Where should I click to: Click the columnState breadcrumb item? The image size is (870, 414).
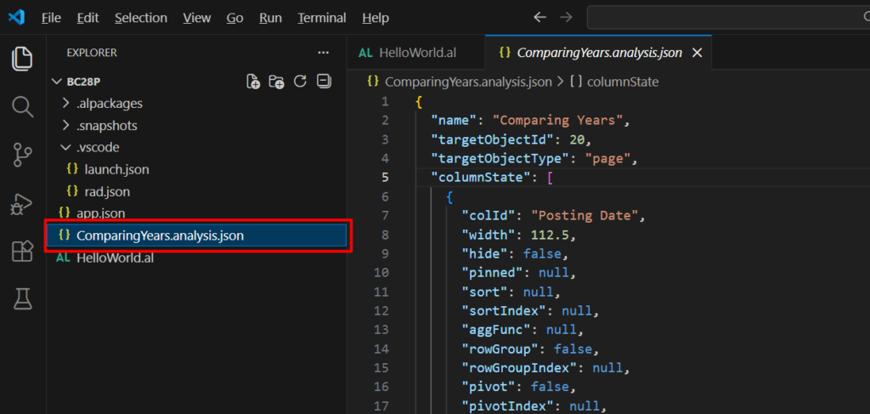tap(623, 82)
